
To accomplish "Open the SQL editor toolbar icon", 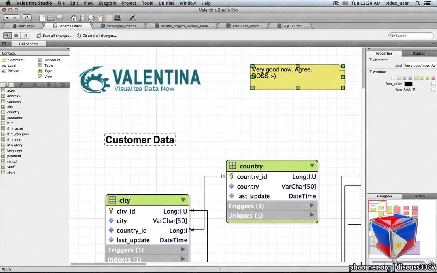I will pyautogui.click(x=91, y=18).
